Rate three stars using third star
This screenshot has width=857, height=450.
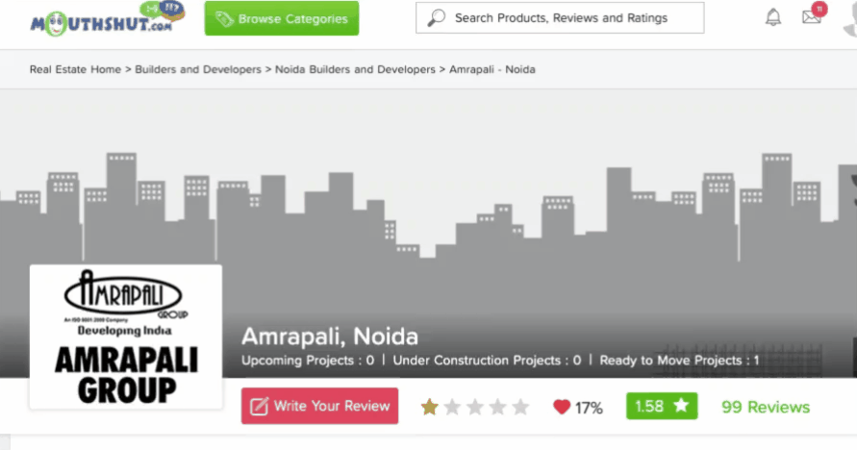[475, 407]
